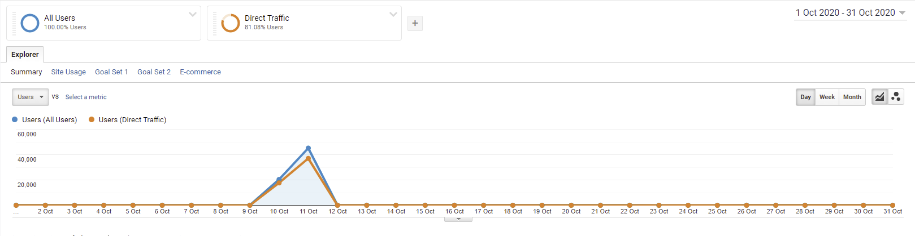915x236 pixels.
Task: Open the Users metric dropdown
Action: click(x=31, y=97)
